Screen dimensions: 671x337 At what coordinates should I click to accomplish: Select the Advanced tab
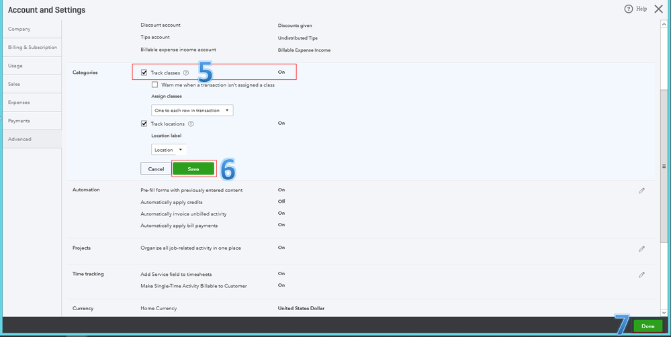tap(32, 140)
